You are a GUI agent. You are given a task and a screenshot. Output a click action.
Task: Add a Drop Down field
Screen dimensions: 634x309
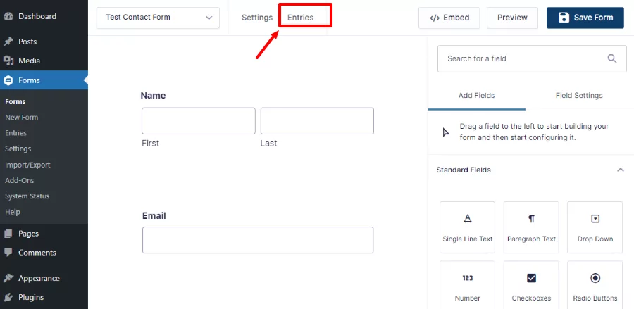(595, 227)
